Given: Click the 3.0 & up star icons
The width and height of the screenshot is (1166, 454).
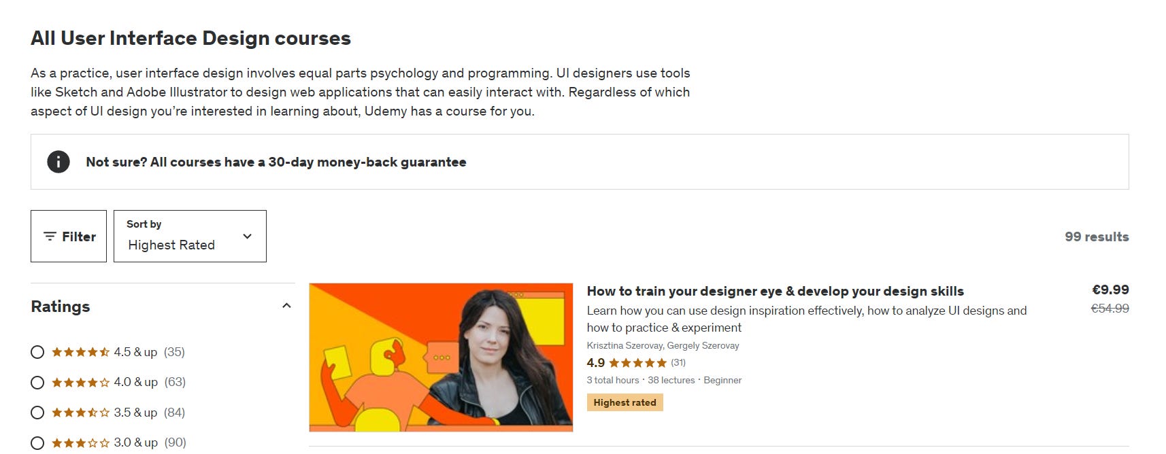Looking at the screenshot, I should coord(80,442).
